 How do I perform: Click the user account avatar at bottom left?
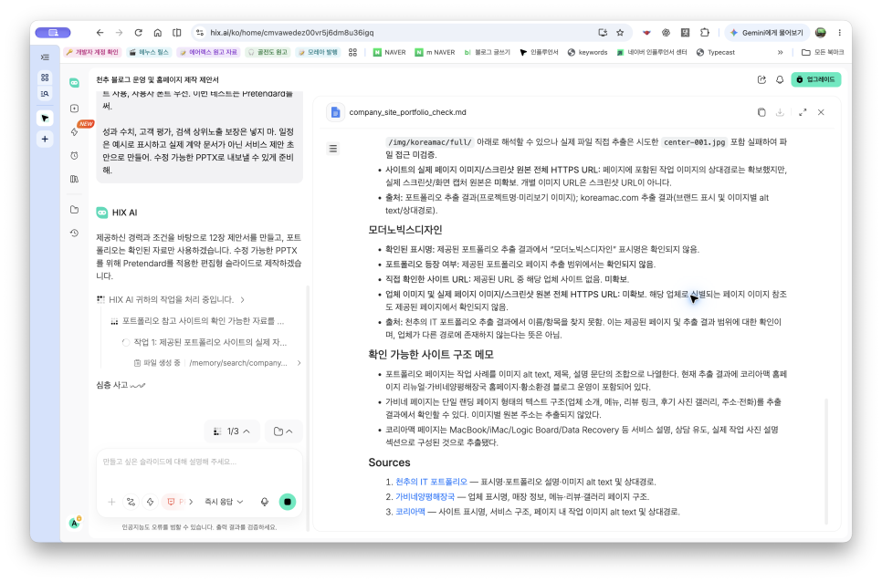tap(74, 523)
